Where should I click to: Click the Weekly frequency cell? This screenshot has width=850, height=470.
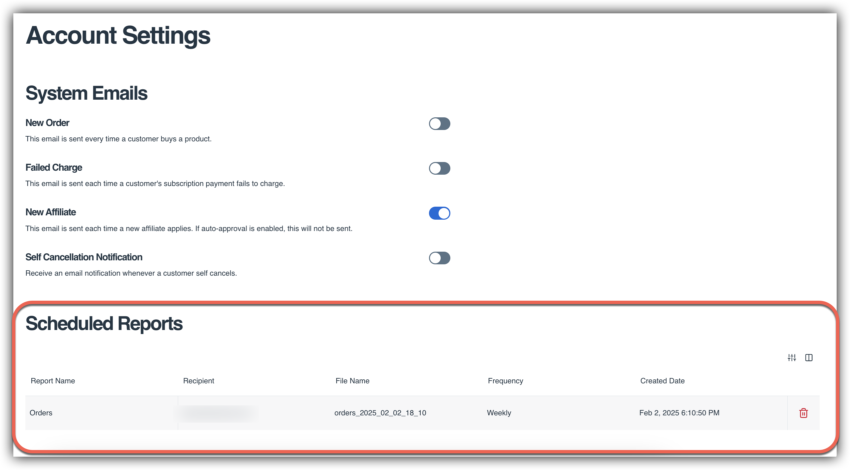coord(499,413)
